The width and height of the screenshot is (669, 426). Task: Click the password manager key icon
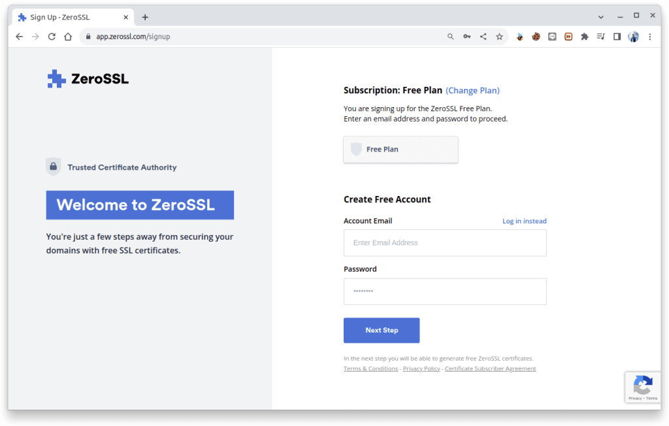(x=466, y=37)
